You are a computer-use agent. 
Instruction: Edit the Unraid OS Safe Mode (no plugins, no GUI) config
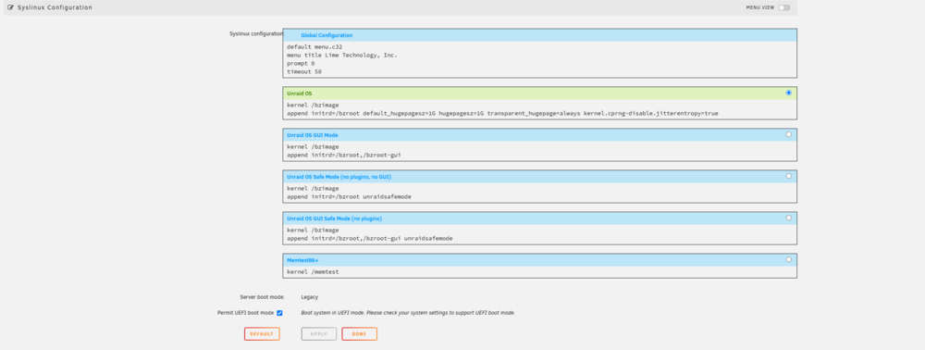click(x=540, y=193)
